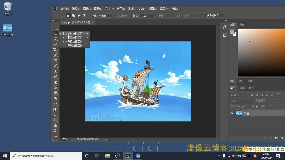285x160 pixels.
Task: Open the blend mode dropdown showing 正常
Action: tap(241, 100)
